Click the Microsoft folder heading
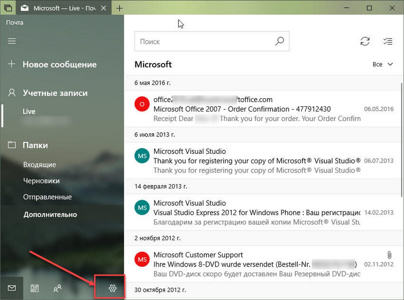The height and width of the screenshot is (300, 404). click(x=153, y=64)
